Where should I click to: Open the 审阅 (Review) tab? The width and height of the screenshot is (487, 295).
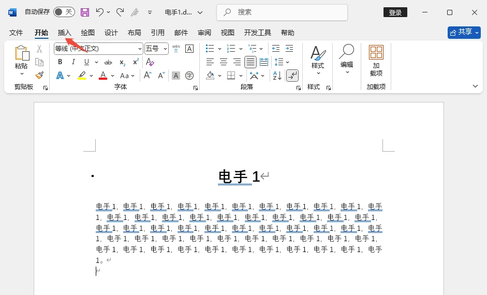pos(204,33)
